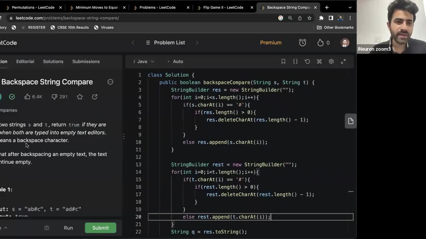This screenshot has height=239, width=426.
Task: Close the Backspace String Compare tab
Action: tap(316, 7)
